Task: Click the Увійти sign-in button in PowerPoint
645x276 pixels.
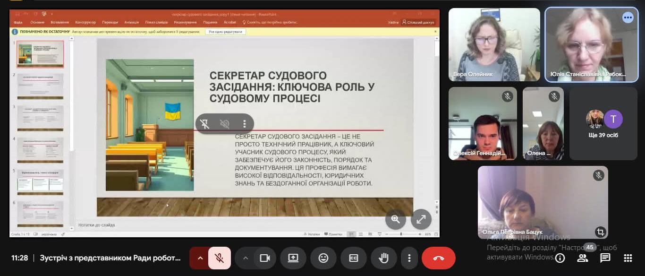Action: click(x=393, y=22)
